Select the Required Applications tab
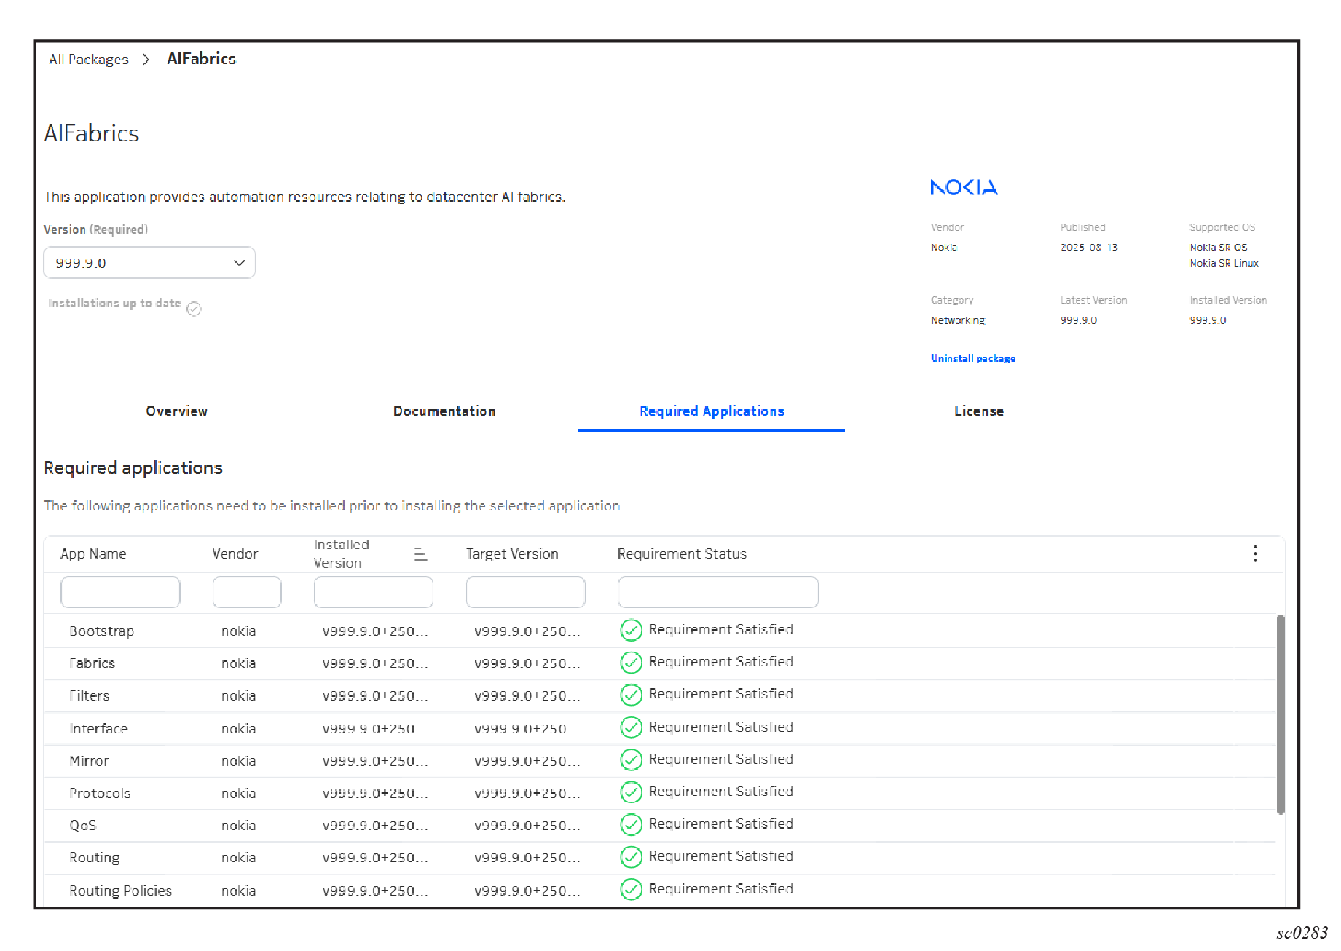 [712, 411]
